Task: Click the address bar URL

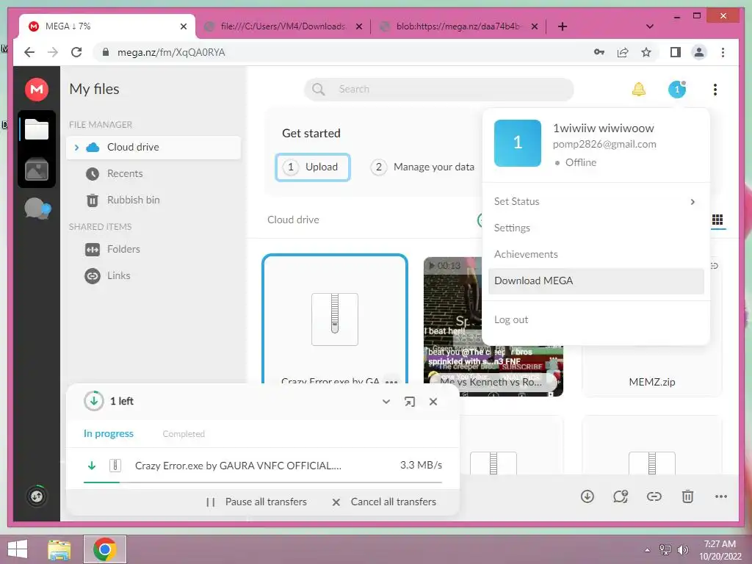Action: 171,52
